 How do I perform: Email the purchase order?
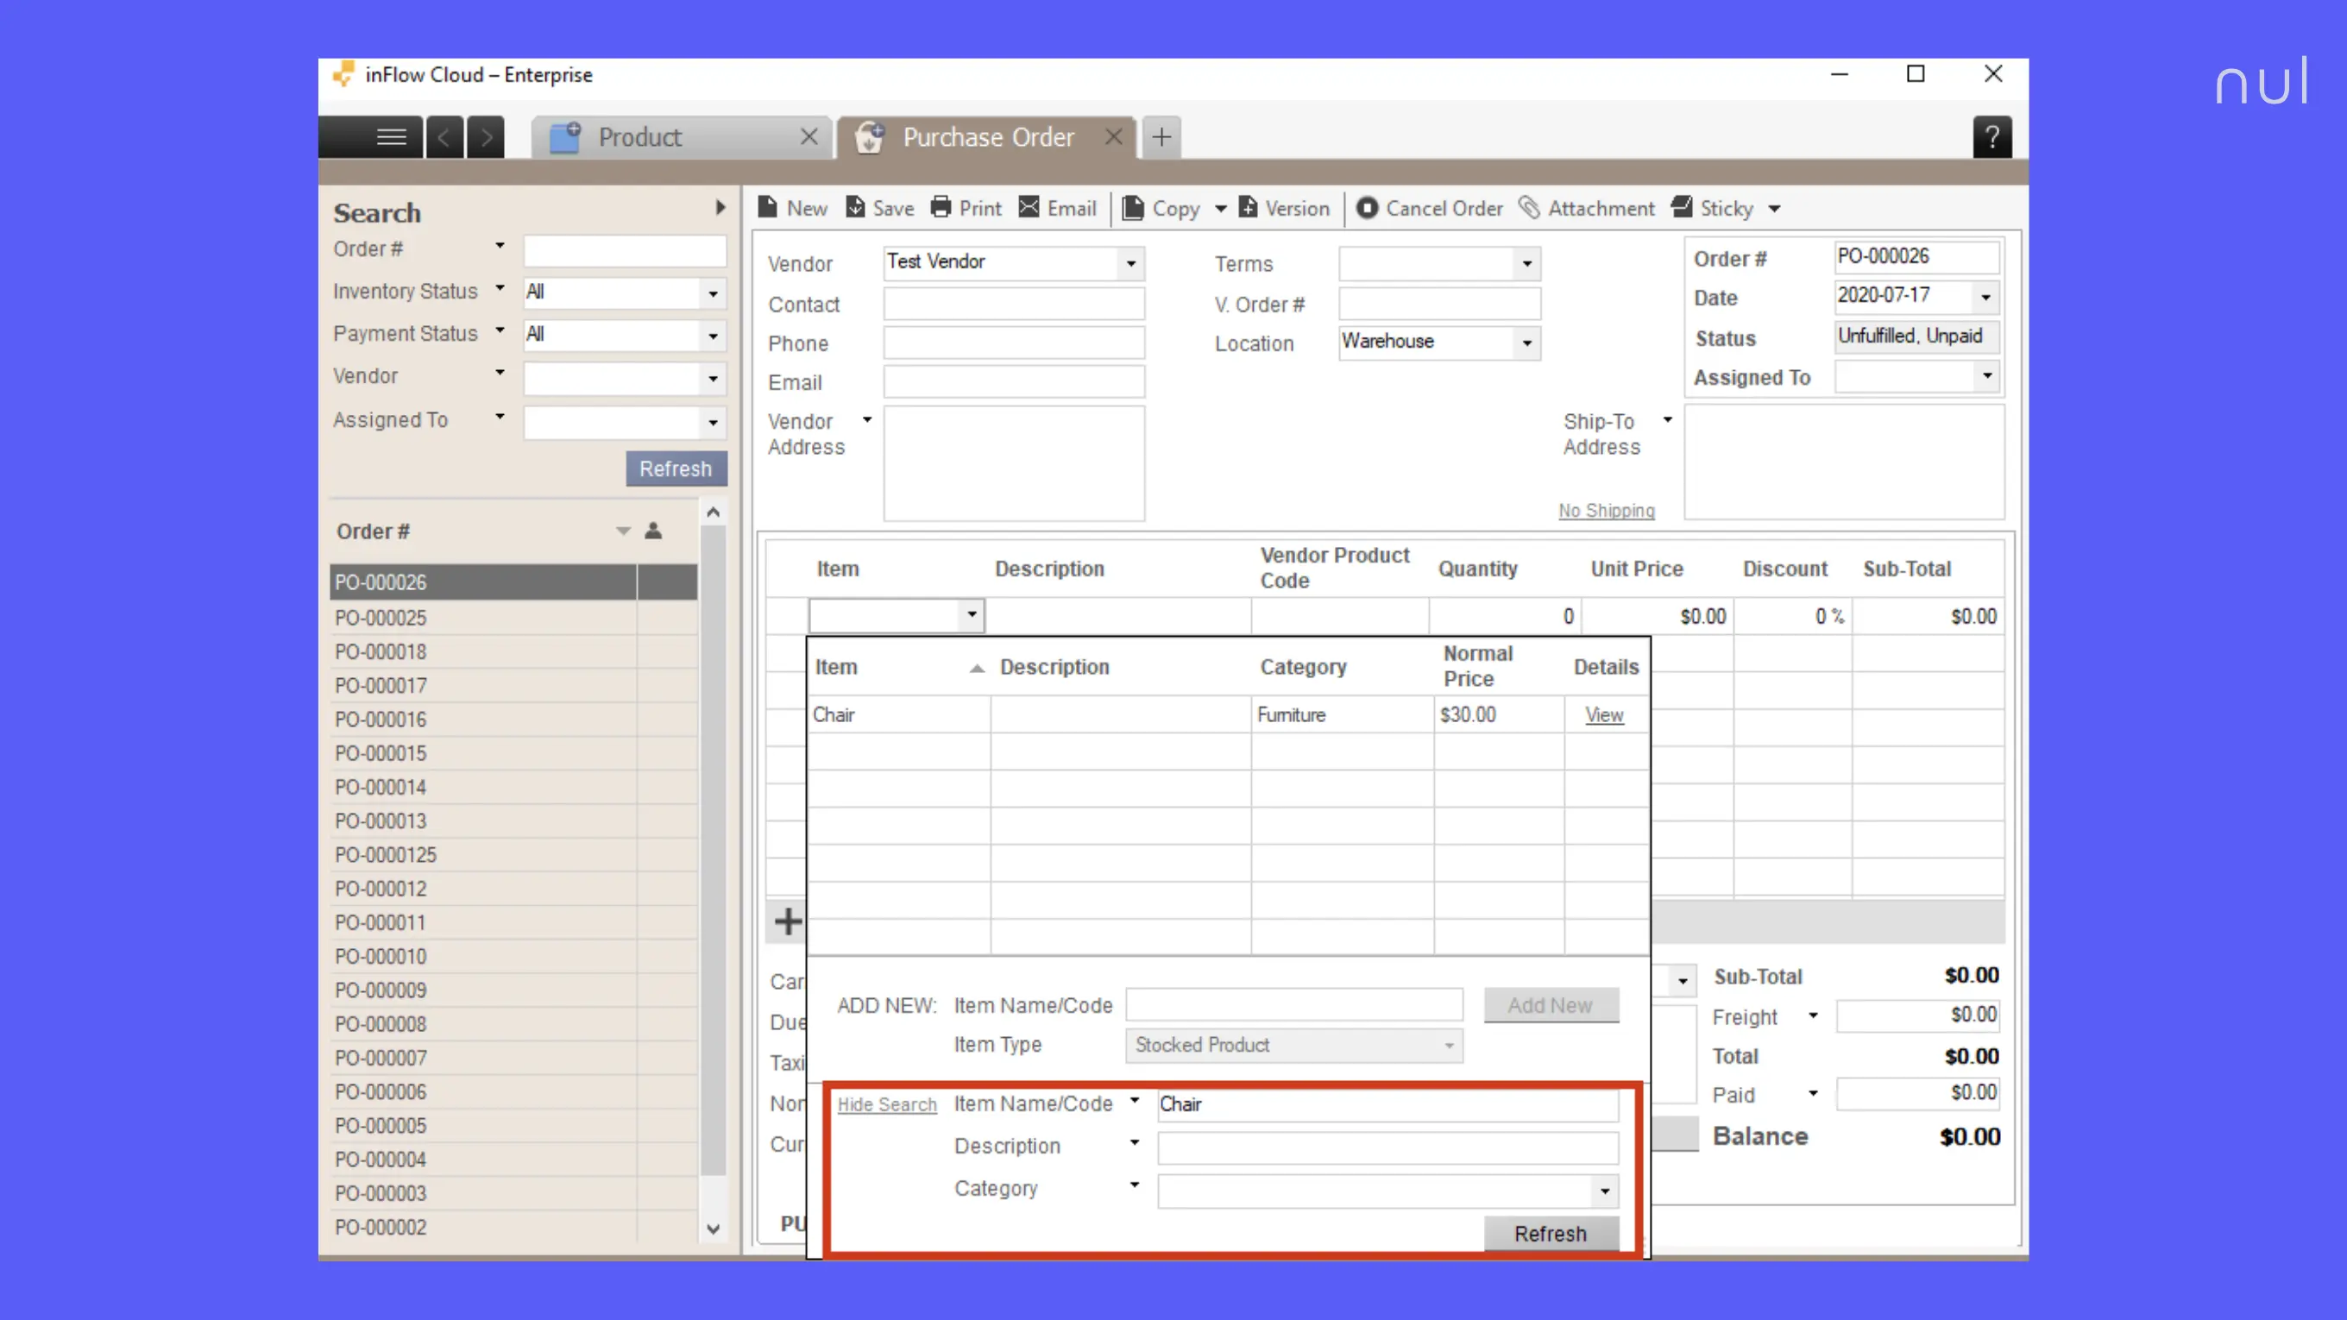point(1057,209)
